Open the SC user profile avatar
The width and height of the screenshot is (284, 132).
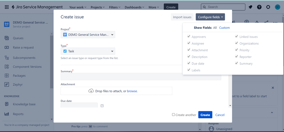pos(277,7)
